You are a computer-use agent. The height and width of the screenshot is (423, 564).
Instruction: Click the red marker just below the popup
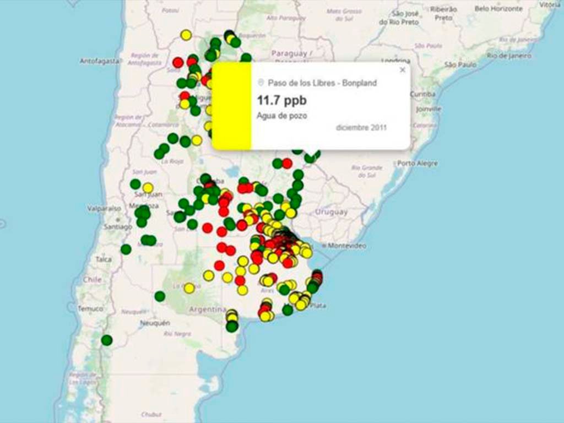click(x=287, y=163)
